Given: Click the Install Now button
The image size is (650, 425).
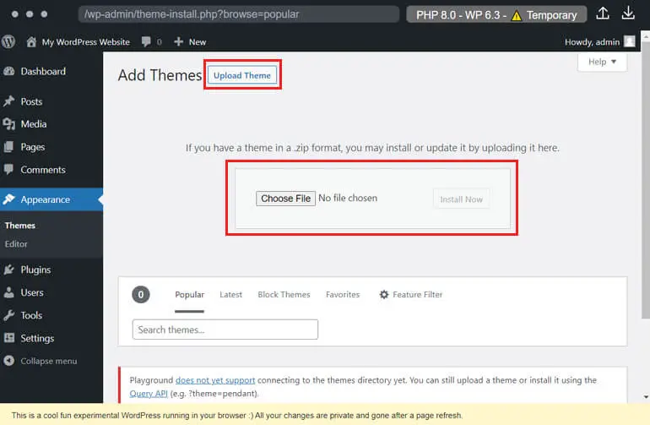Looking at the screenshot, I should [461, 199].
